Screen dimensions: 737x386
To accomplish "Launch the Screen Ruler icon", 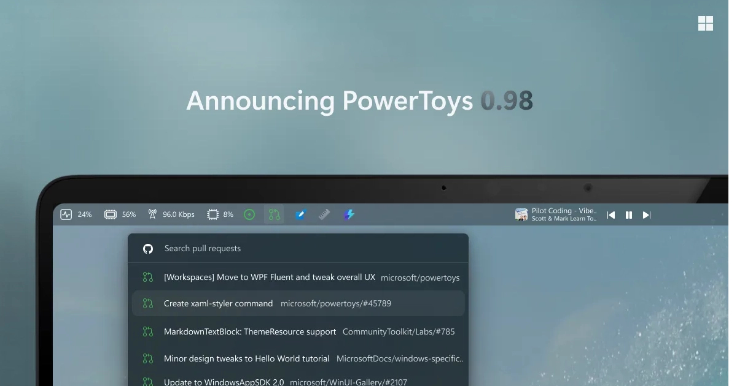I will tap(324, 214).
